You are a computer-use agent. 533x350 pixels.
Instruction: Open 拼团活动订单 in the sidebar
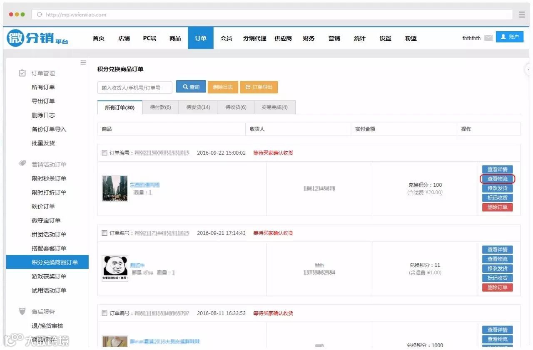pyautogui.click(x=49, y=234)
